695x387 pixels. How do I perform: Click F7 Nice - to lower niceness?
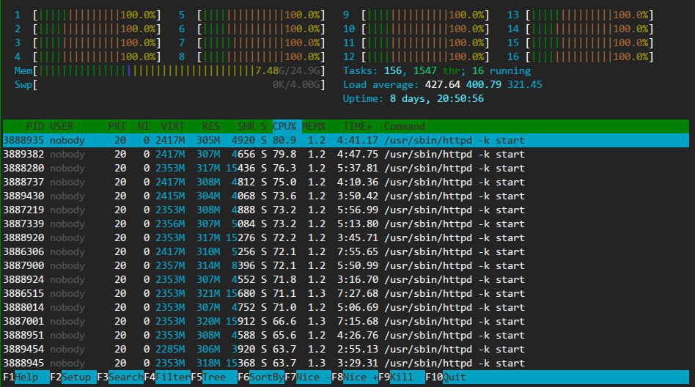coord(308,377)
